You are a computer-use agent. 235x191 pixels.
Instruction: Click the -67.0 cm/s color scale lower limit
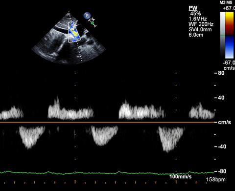(229, 65)
